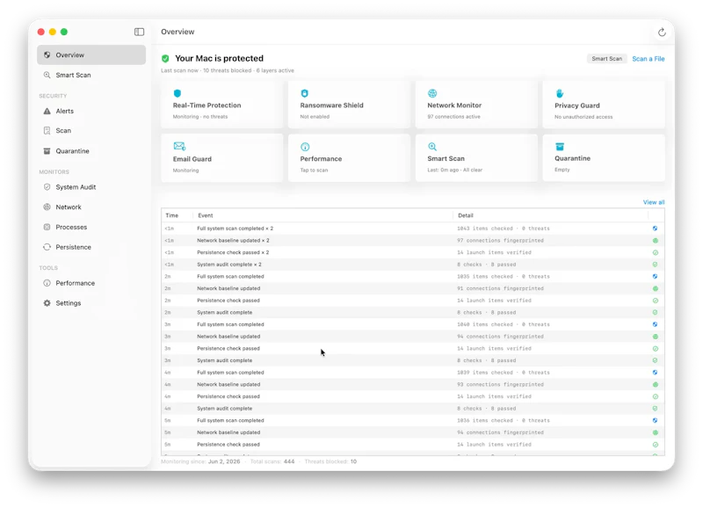Viewport: 703px width, 508px height.
Task: Select 'Full system scan completed × 2' row
Action: coord(413,229)
